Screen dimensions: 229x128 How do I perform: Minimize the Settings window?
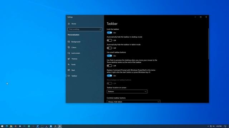pyautogui.click(x=195, y=17)
